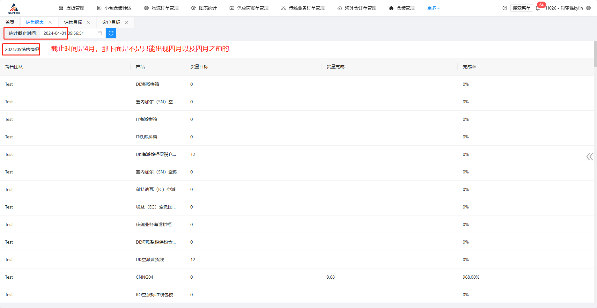Switch to the 客户目标 tab
The height and width of the screenshot is (308, 597).
point(111,22)
